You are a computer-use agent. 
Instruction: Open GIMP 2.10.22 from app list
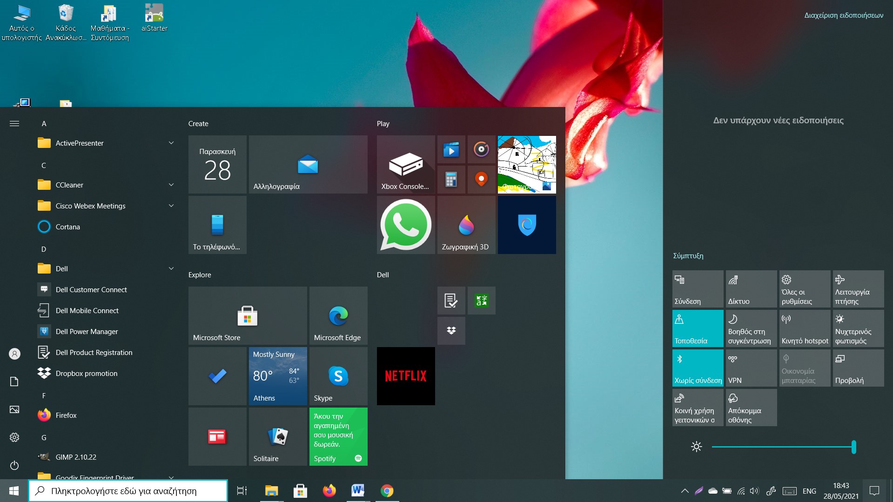point(106,457)
